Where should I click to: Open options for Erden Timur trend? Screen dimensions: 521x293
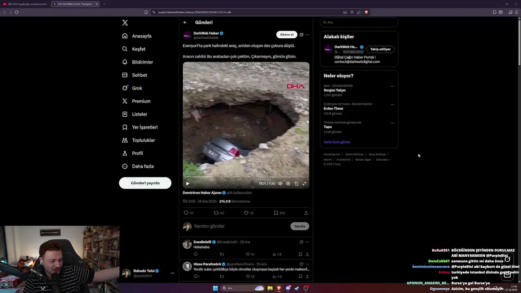[392, 105]
